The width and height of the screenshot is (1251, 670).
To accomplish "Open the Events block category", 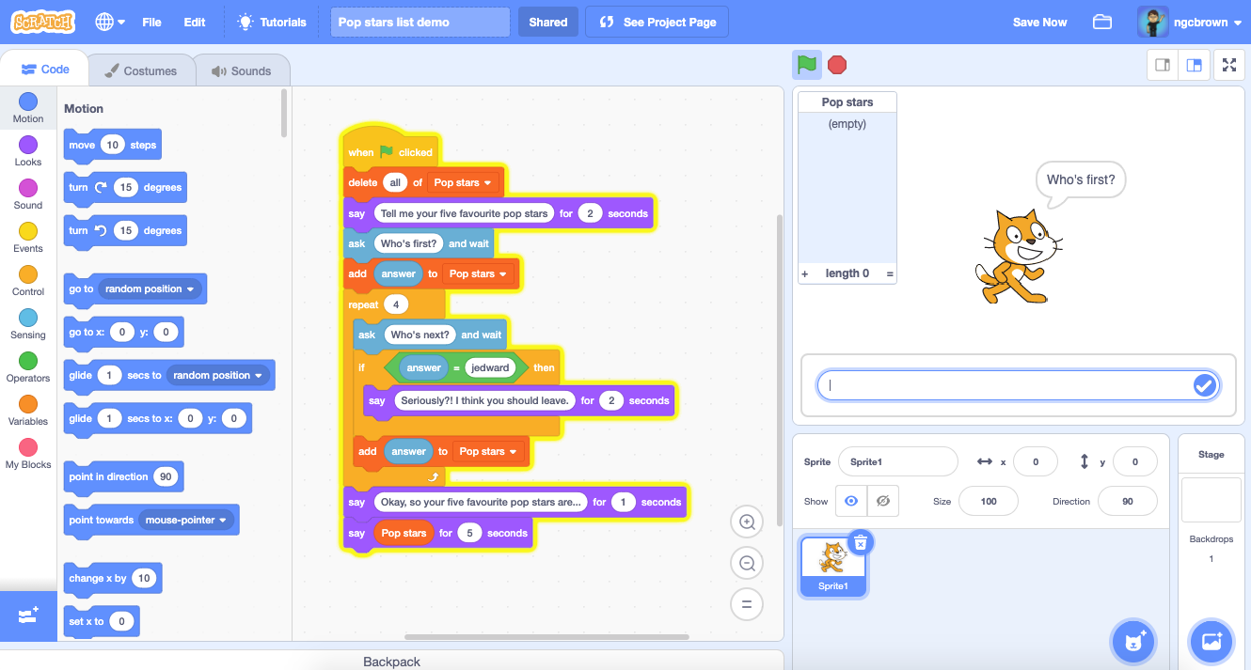I will tap(28, 238).
